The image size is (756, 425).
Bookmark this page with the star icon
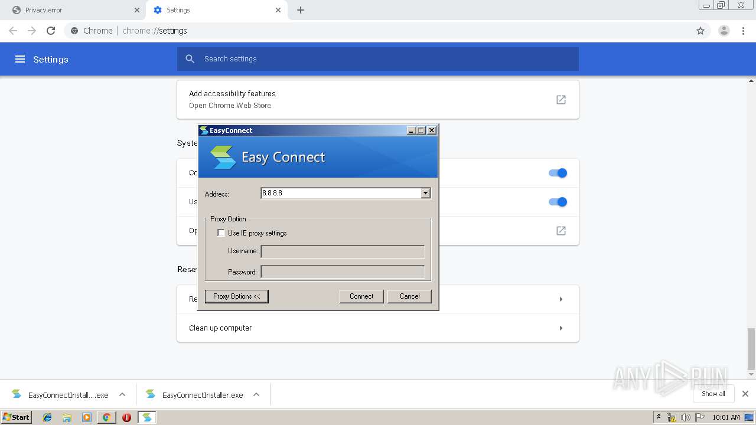(700, 31)
